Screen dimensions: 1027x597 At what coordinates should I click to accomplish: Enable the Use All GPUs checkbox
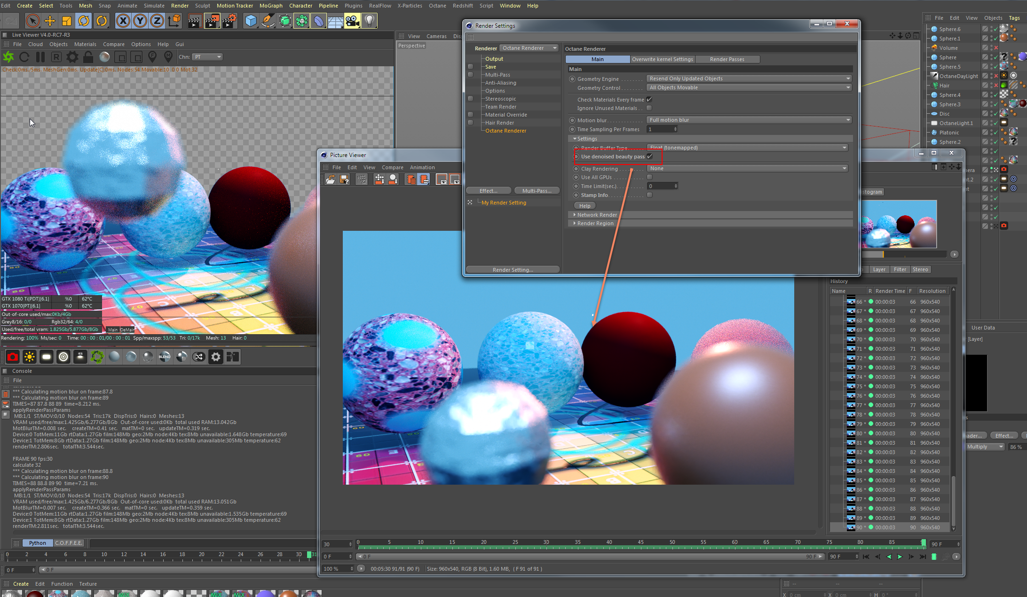(649, 177)
